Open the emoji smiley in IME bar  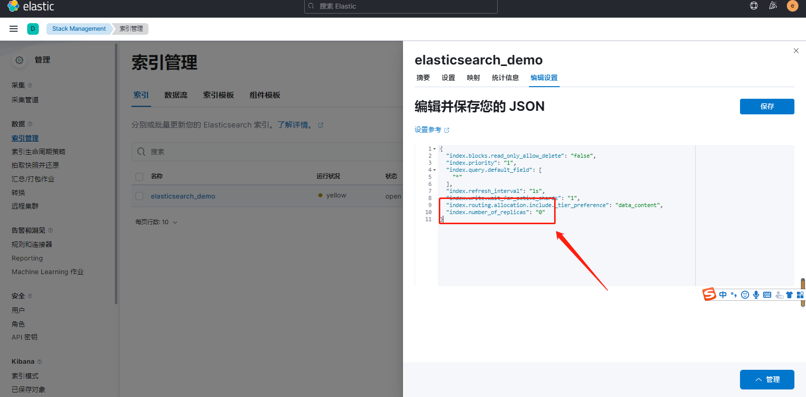[745, 295]
